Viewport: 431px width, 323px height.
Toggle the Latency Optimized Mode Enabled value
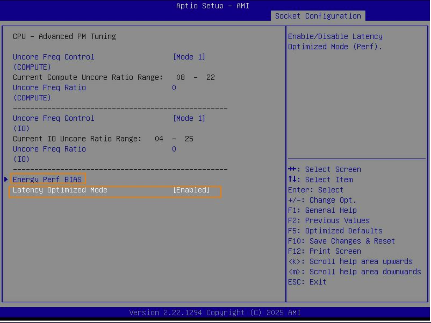191,190
